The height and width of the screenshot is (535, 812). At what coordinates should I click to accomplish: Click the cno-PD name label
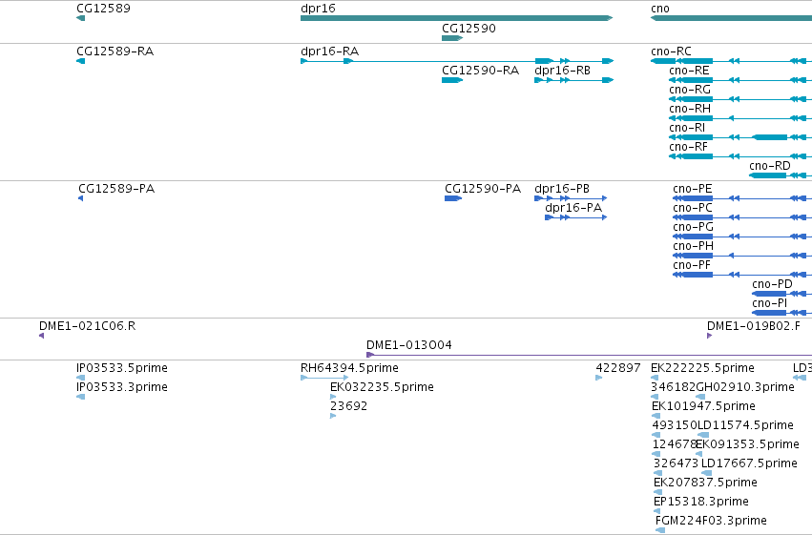772,284
